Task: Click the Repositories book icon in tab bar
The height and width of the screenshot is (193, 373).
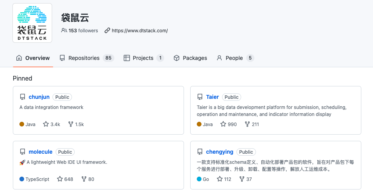Action: pos(62,58)
